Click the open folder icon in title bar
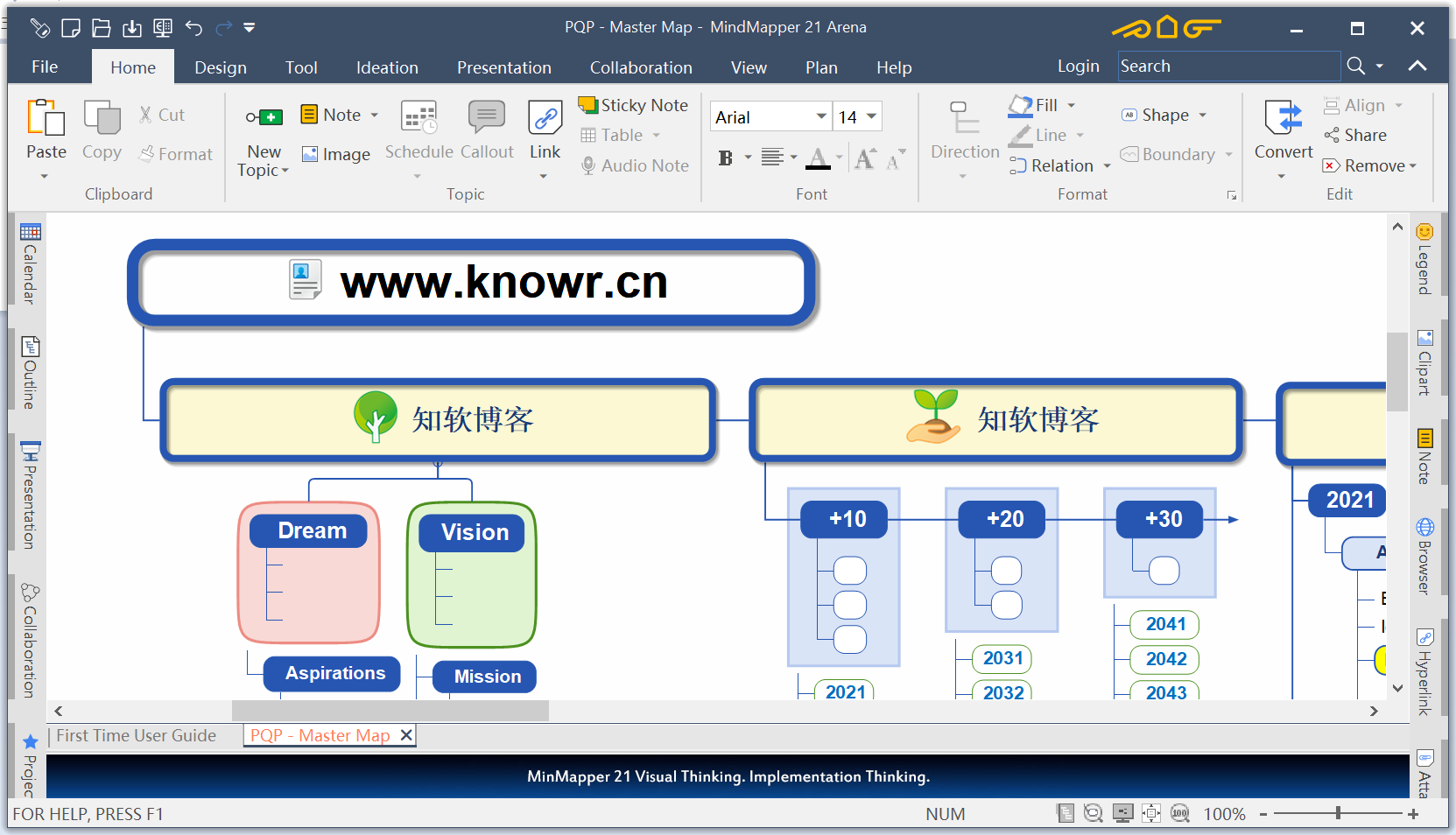Image resolution: width=1456 pixels, height=835 pixels. [x=102, y=28]
